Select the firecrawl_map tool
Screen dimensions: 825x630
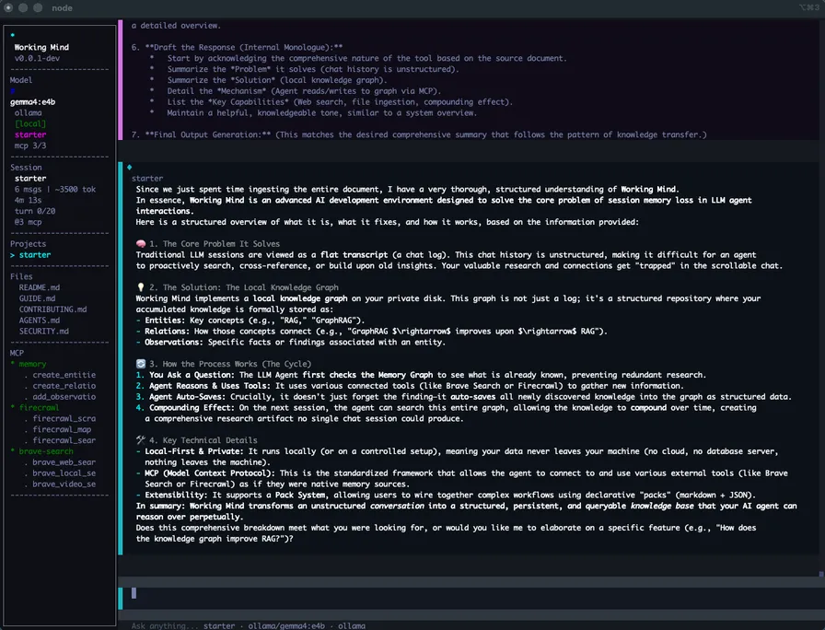click(62, 429)
